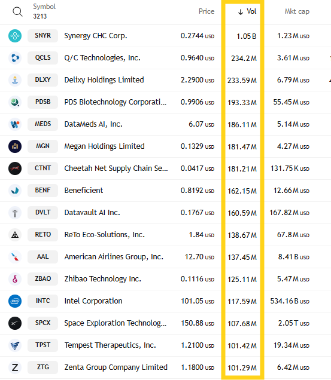Open the QCLS ticker badge
Image resolution: width=331 pixels, height=380 pixels.
(x=42, y=58)
